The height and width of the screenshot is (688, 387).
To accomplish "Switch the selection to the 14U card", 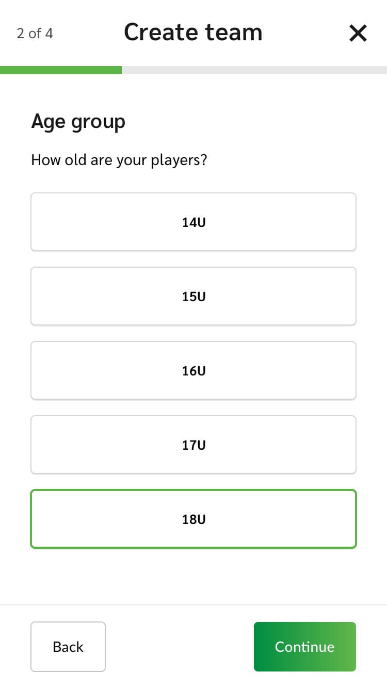I will tap(193, 222).
